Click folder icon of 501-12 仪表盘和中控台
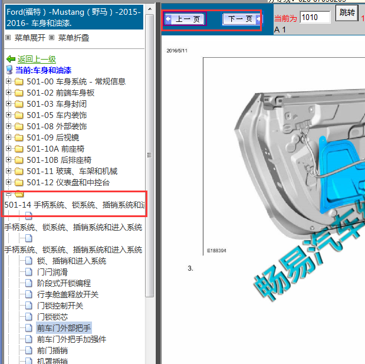This screenshot has height=364, width=365. pyautogui.click(x=19, y=182)
